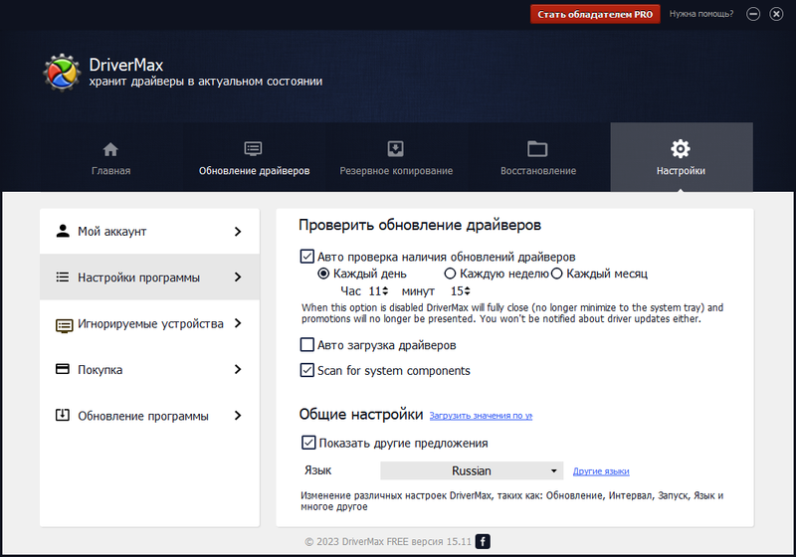The width and height of the screenshot is (796, 557).
Task: Click the Settings gear icon
Action: [x=681, y=149]
